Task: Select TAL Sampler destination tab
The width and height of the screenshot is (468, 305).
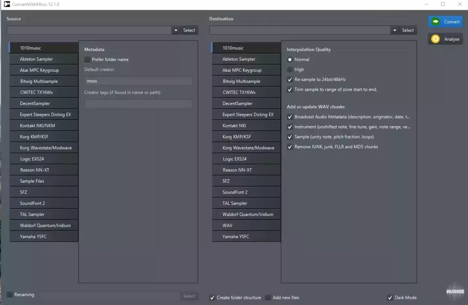Action: point(246,203)
